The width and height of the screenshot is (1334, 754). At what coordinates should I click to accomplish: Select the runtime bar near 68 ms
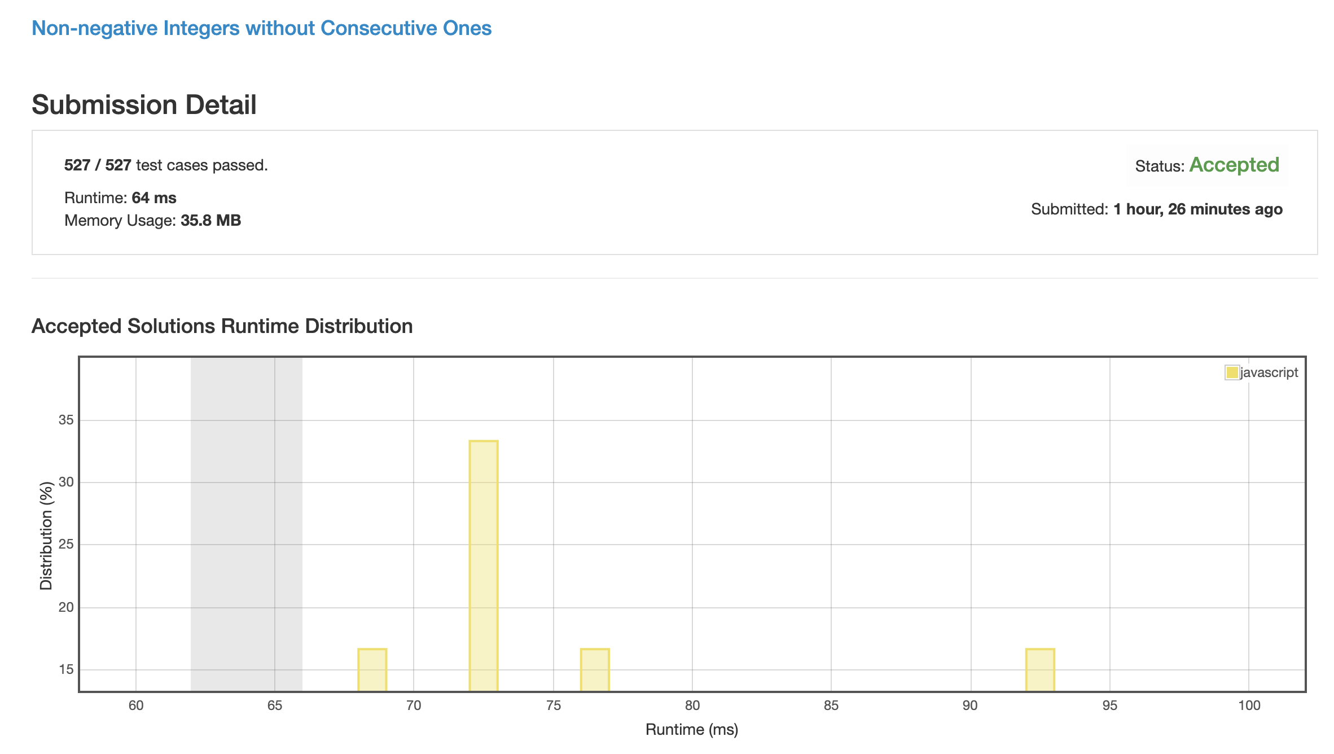372,670
